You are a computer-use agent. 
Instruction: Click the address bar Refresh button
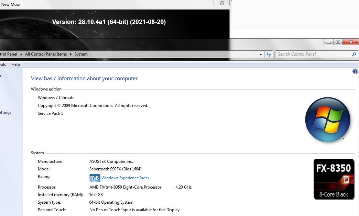click(x=269, y=54)
